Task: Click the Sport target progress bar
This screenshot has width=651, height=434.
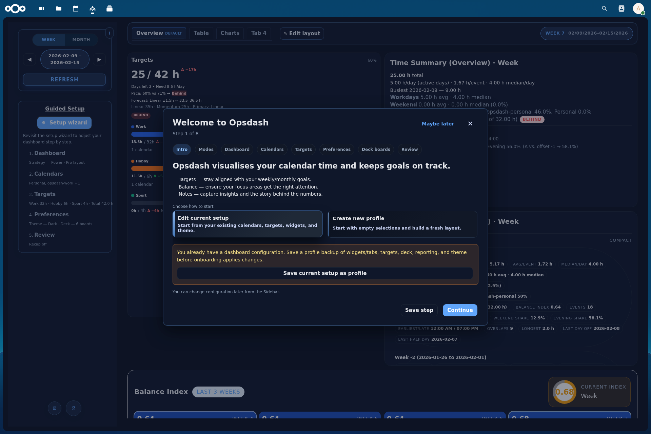Action: pyautogui.click(x=147, y=203)
